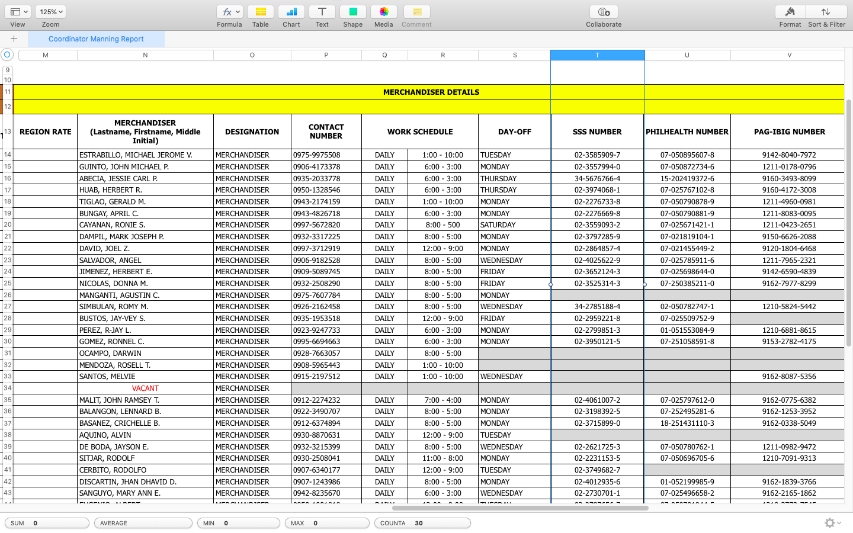Image resolution: width=853 pixels, height=533 pixels.
Task: Click the CONTACT NUMBER header cell
Action: pyautogui.click(x=326, y=131)
